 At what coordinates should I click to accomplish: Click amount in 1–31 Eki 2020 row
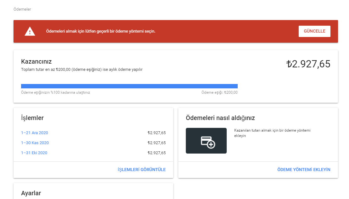click(x=157, y=153)
